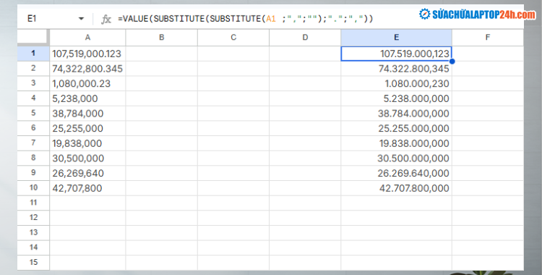The image size is (542, 275).
Task: Select row 1 header
Action: pyautogui.click(x=33, y=54)
